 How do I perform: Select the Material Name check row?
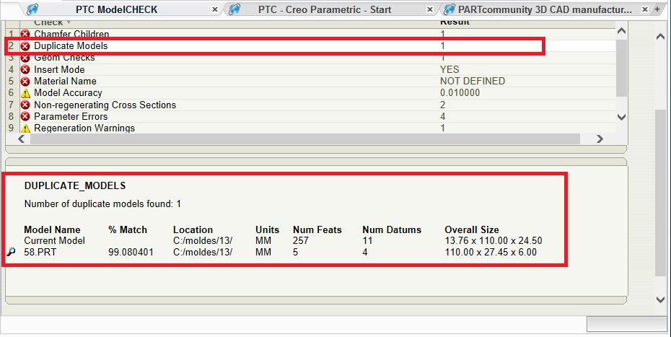pyautogui.click(x=311, y=82)
